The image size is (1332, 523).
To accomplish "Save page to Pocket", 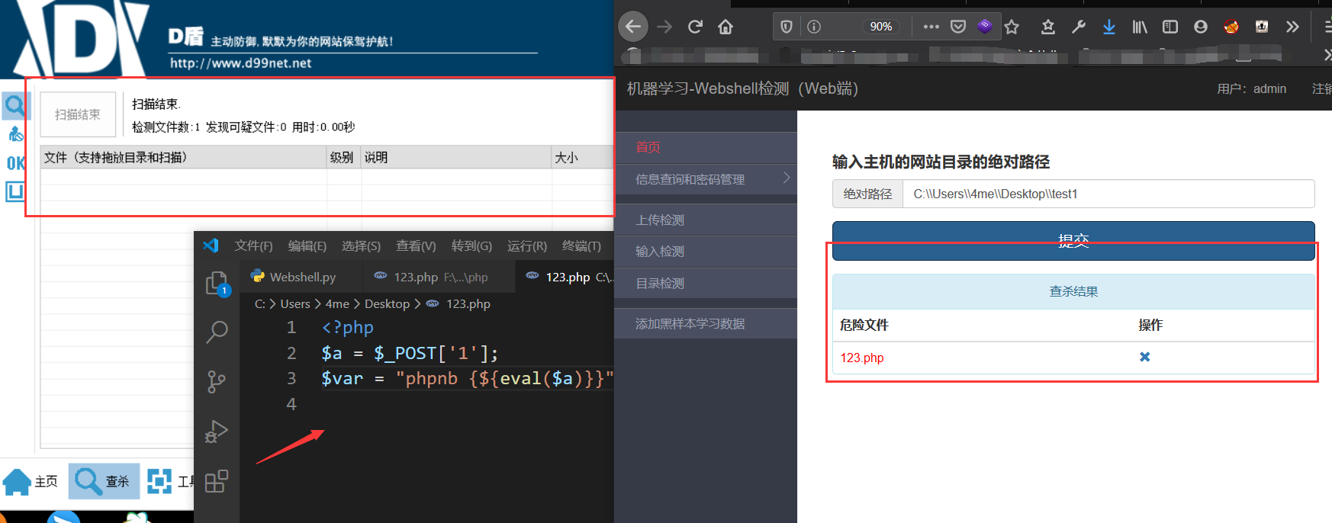I will coord(958,27).
